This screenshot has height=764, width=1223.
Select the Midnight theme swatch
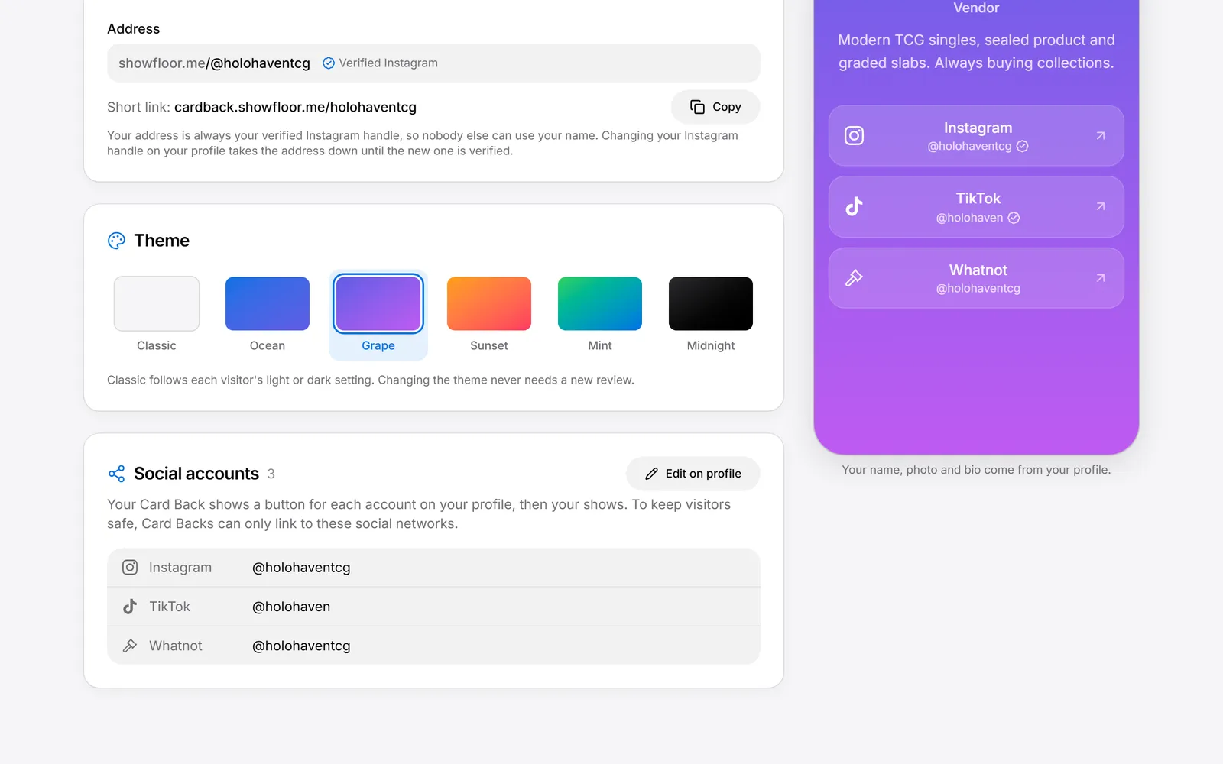pyautogui.click(x=711, y=303)
